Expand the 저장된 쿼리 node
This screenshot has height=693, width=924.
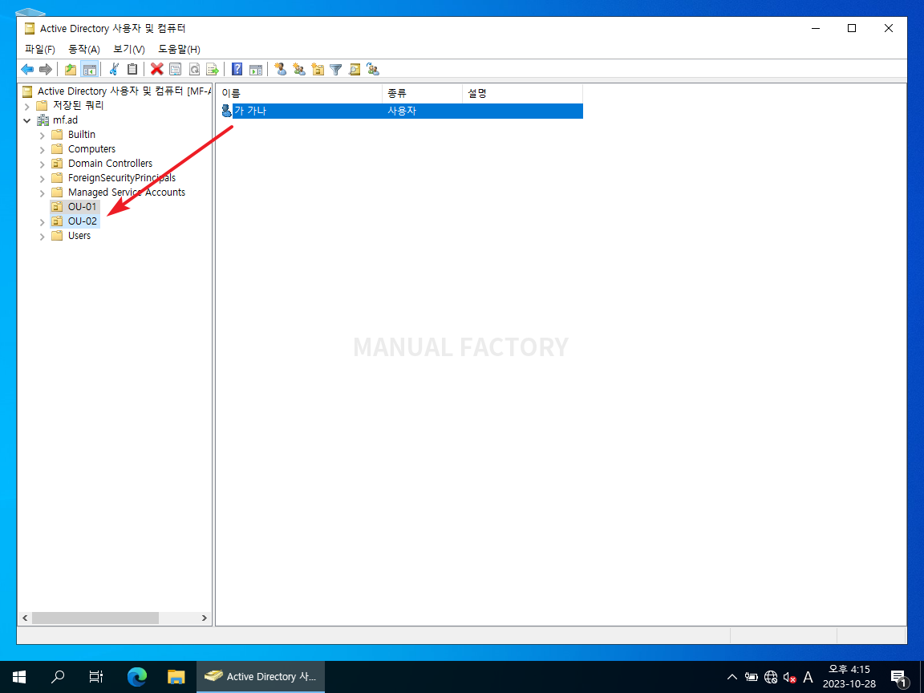pyautogui.click(x=27, y=107)
